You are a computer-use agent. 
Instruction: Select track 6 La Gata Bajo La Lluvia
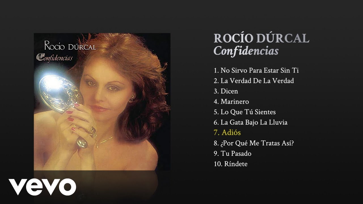pos(250,122)
